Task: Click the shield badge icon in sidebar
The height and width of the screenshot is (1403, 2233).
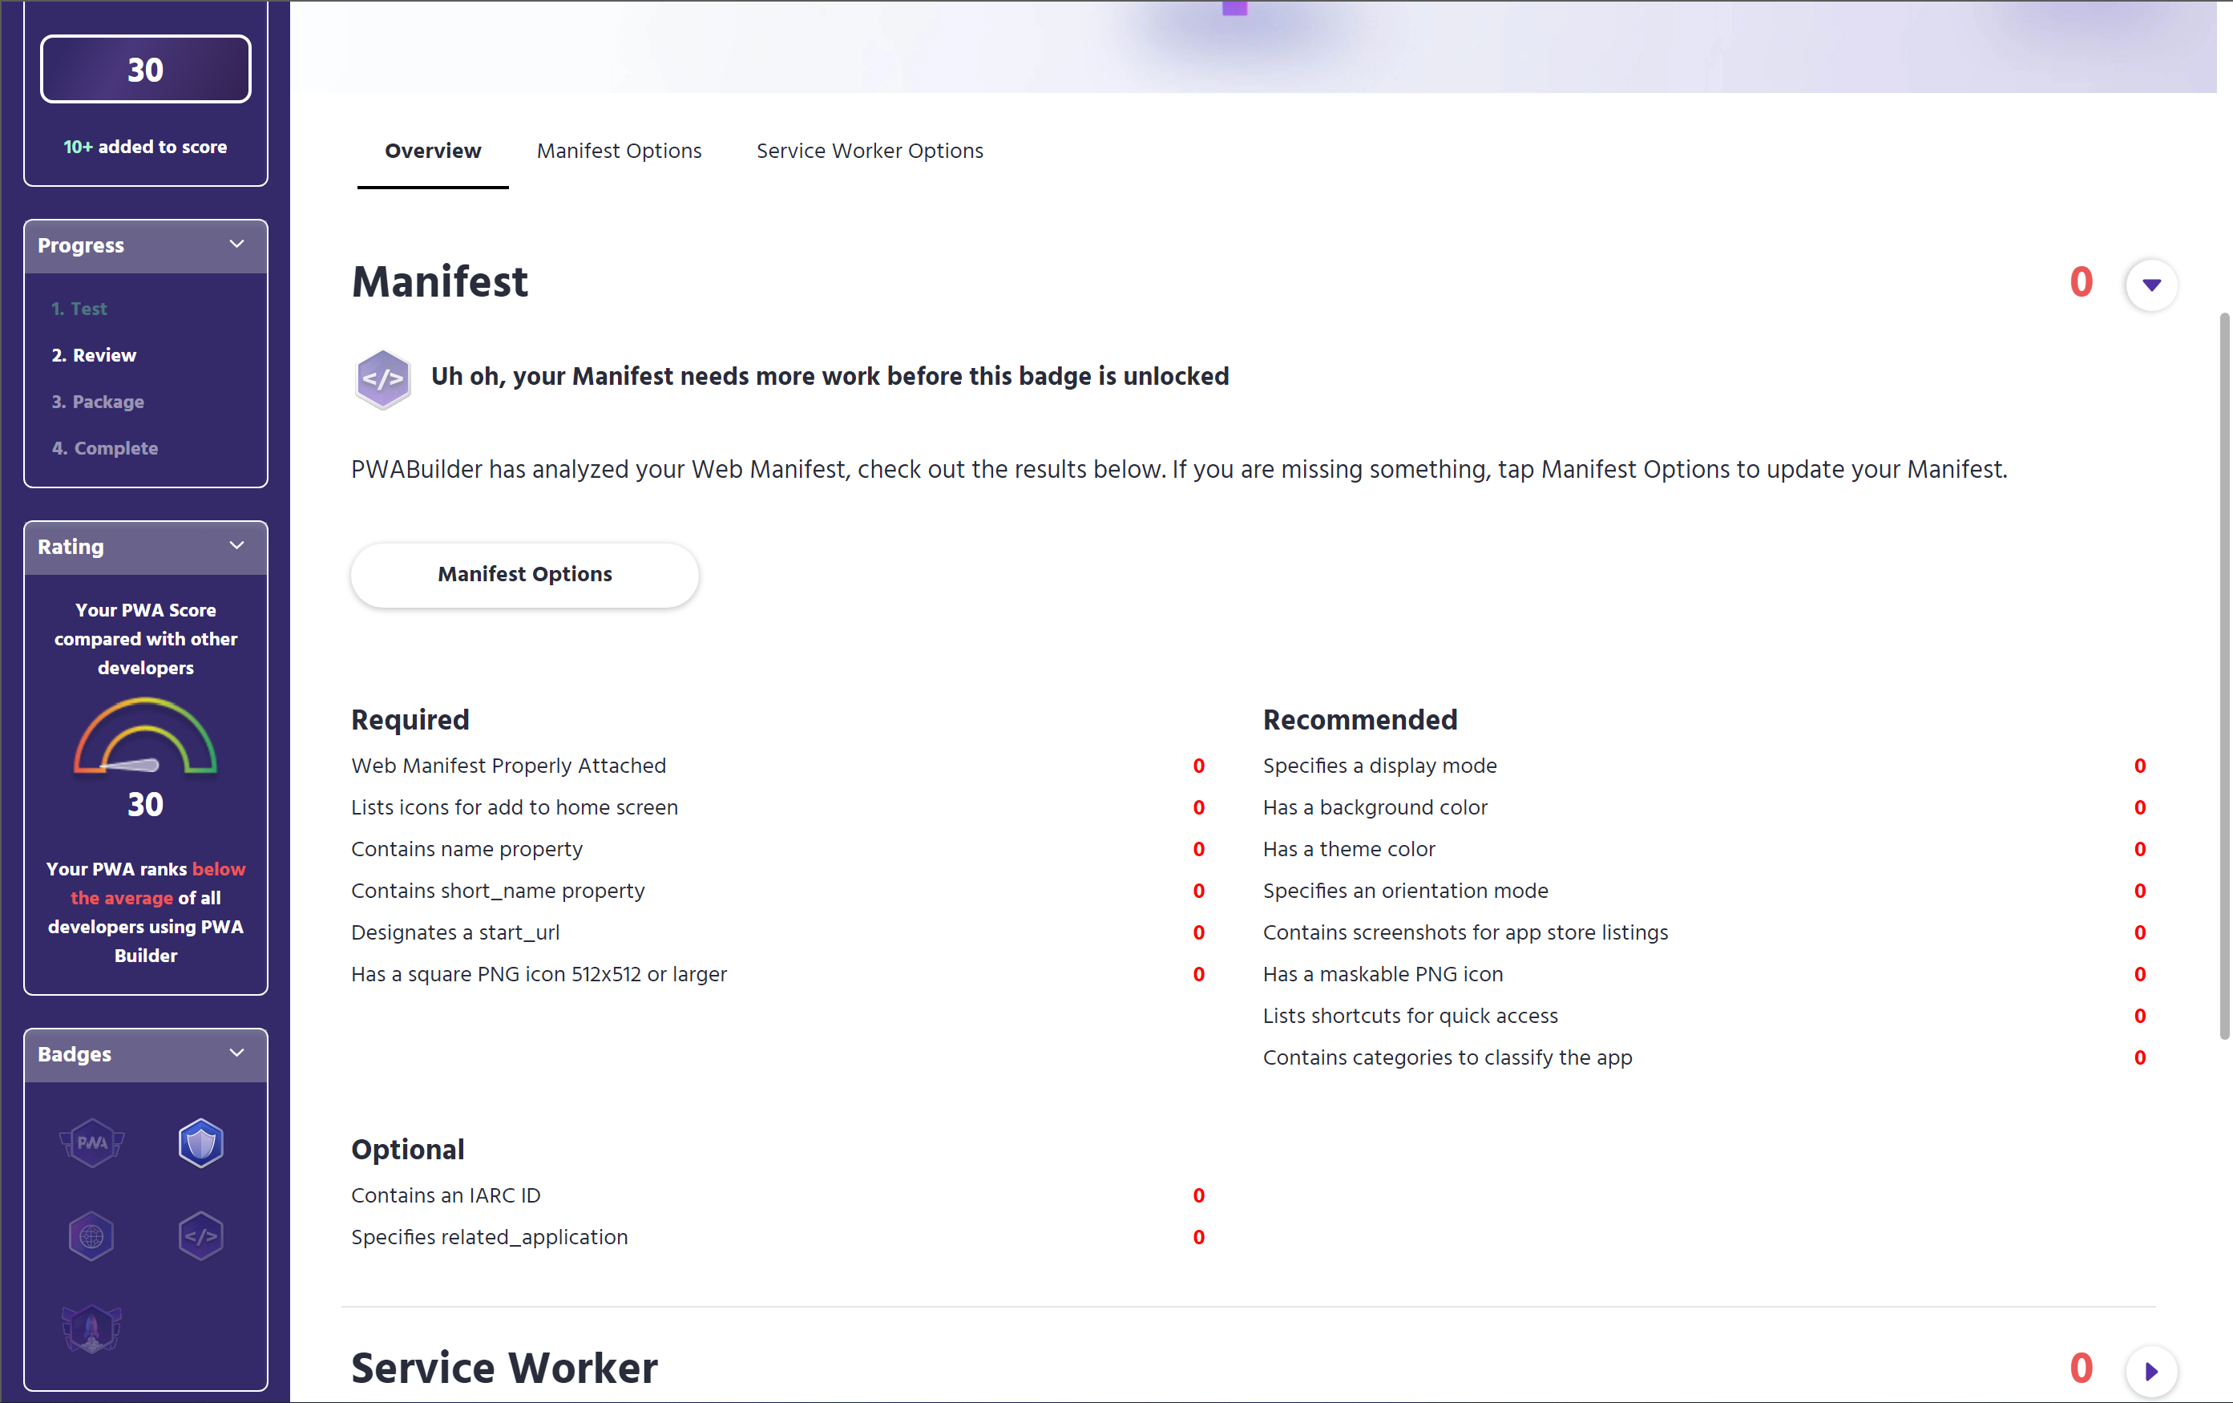Action: tap(200, 1142)
